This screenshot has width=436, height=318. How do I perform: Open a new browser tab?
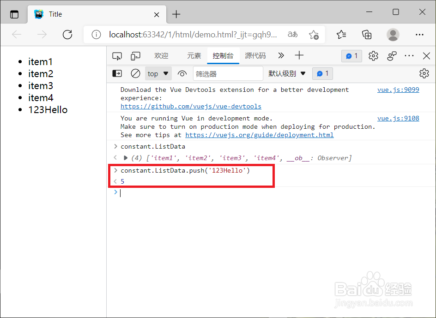point(176,14)
